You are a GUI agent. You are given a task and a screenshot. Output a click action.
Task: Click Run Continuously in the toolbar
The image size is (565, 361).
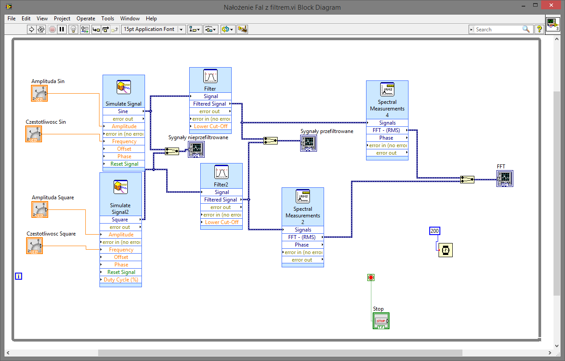pos(41,30)
